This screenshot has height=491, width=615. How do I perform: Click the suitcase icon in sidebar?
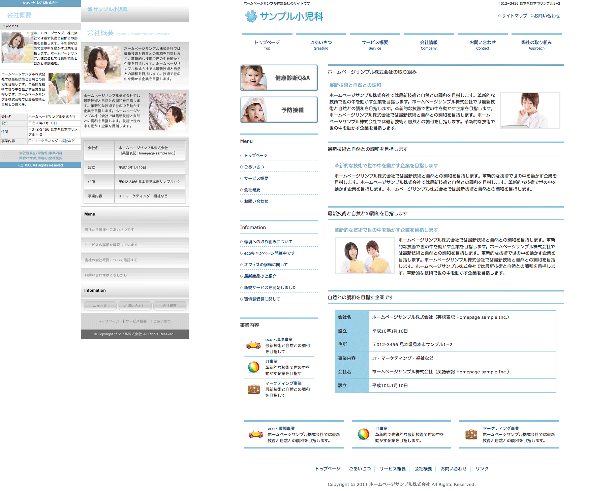(x=253, y=389)
